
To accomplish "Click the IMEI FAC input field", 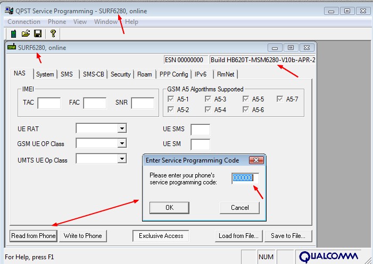I will click(95, 103).
